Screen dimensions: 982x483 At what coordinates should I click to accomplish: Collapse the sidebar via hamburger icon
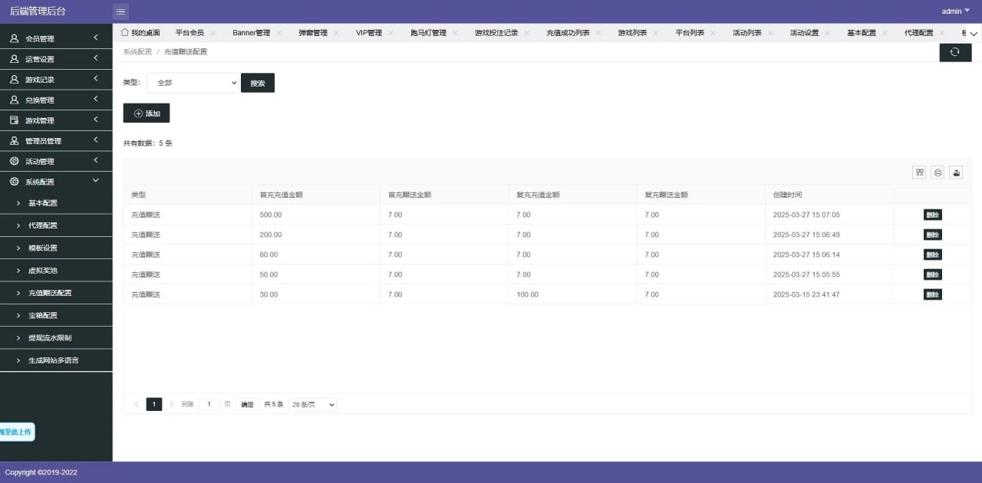[x=120, y=11]
